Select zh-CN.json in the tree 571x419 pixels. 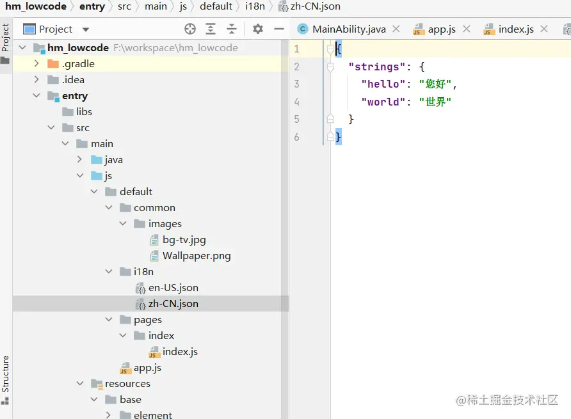tap(173, 304)
